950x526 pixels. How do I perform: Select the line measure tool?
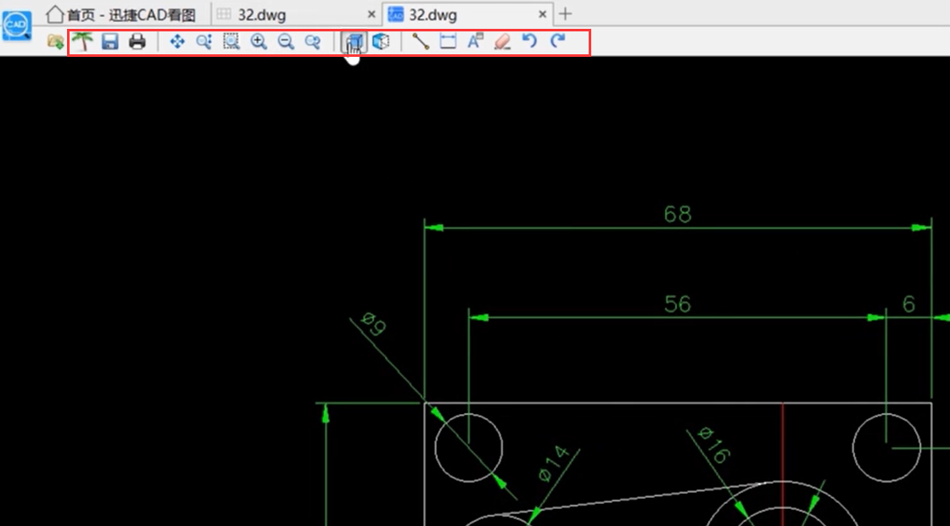(x=421, y=42)
